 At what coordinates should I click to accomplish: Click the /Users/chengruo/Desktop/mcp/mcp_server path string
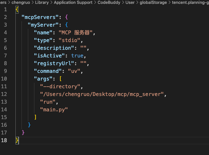click(x=102, y=94)
